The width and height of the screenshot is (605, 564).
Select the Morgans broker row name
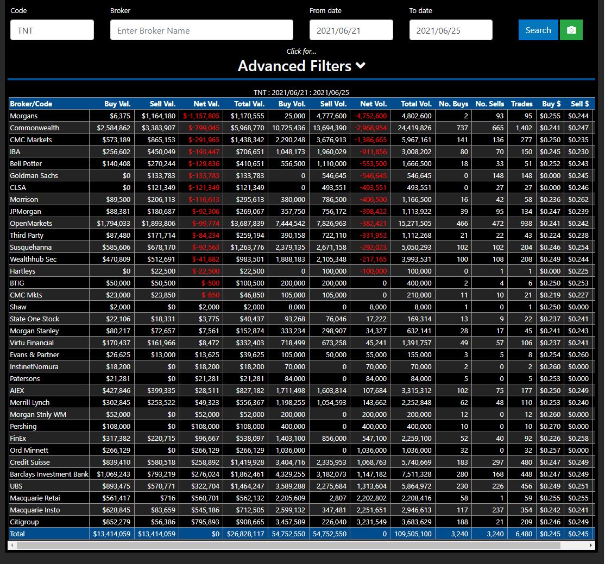(x=23, y=116)
